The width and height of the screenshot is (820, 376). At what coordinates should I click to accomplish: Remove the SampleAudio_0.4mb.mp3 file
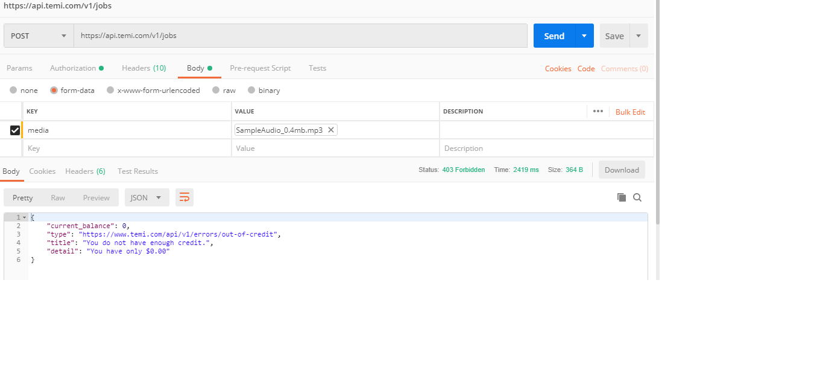(x=331, y=130)
